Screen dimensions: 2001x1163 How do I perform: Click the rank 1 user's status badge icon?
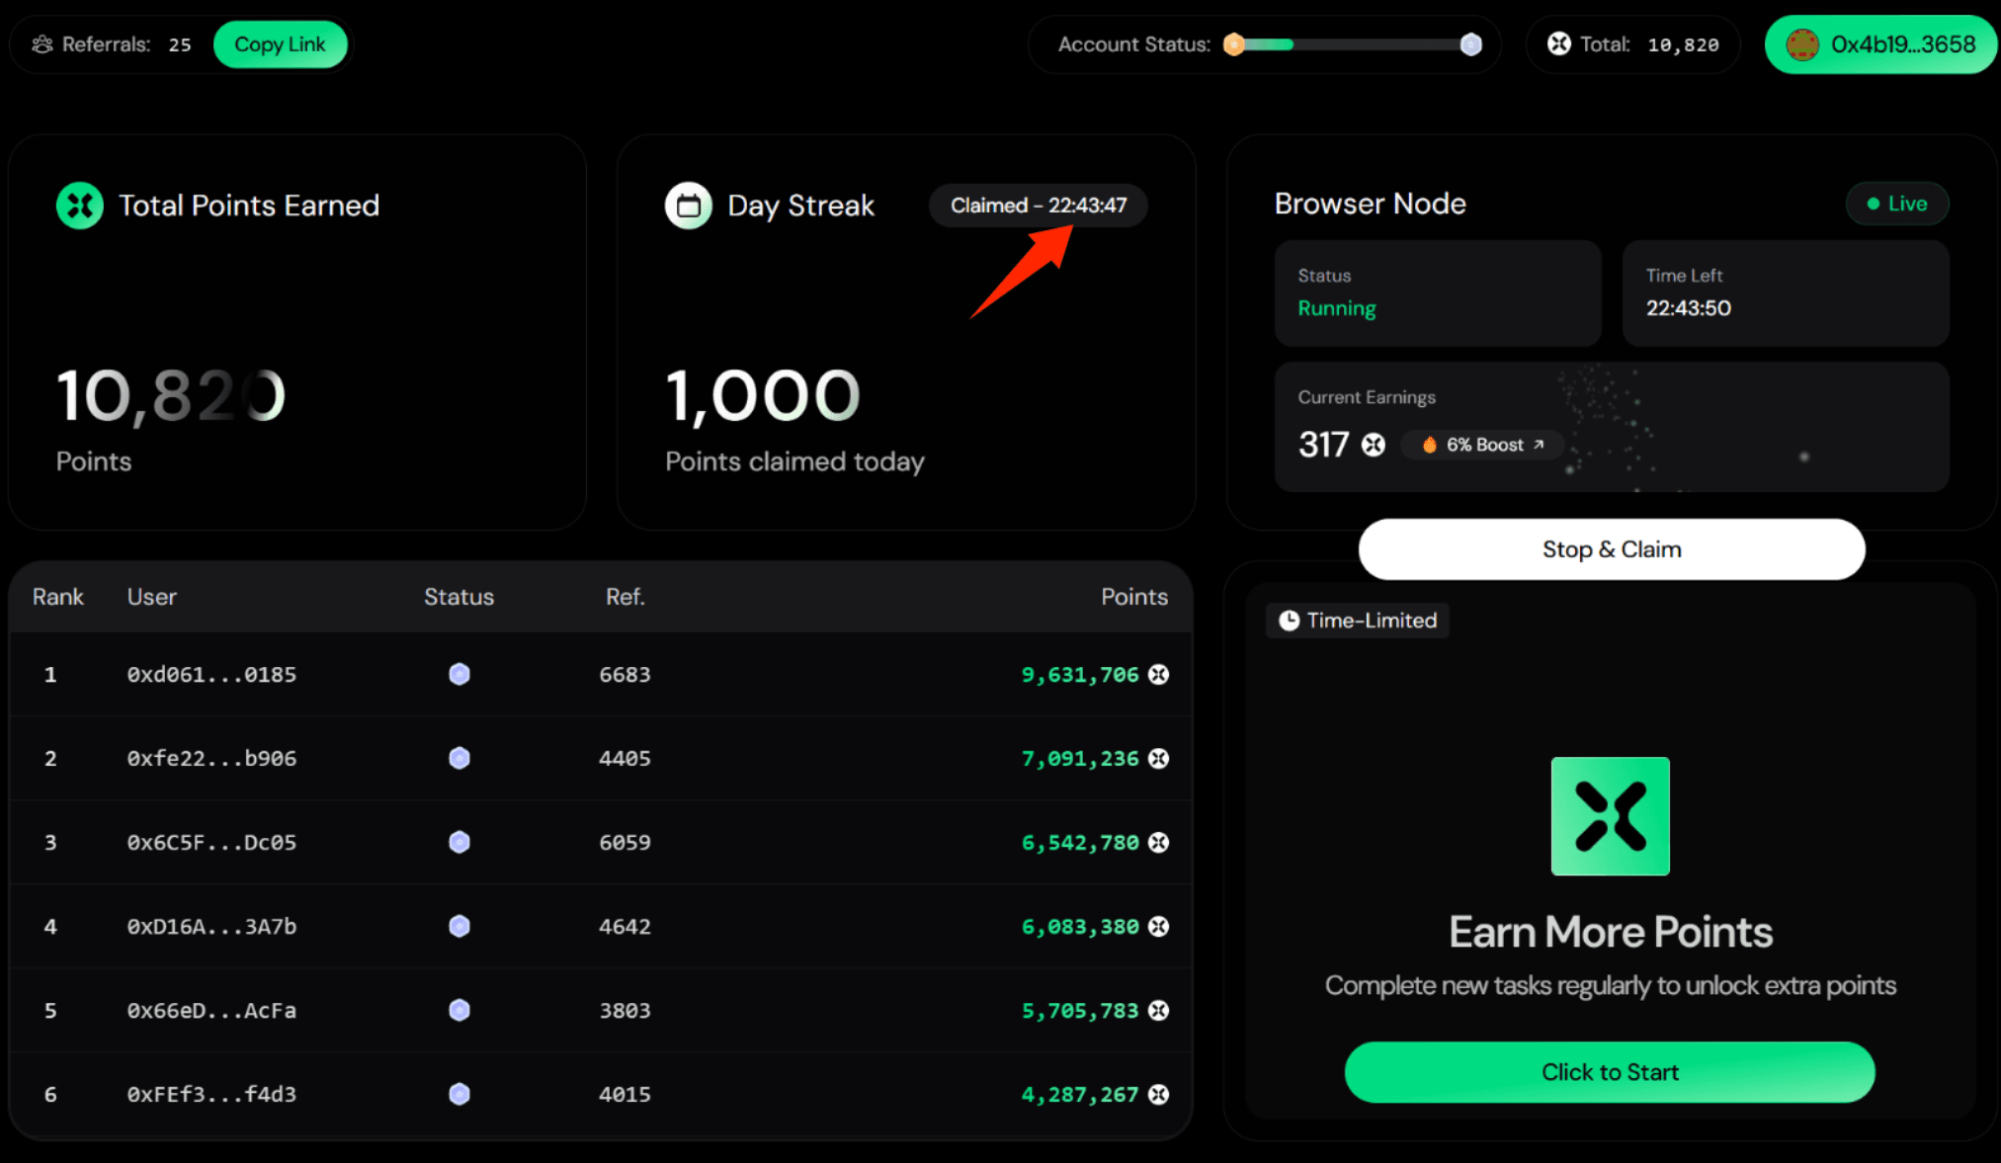tap(459, 674)
